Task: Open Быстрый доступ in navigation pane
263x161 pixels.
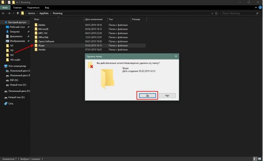Action: click(17, 22)
